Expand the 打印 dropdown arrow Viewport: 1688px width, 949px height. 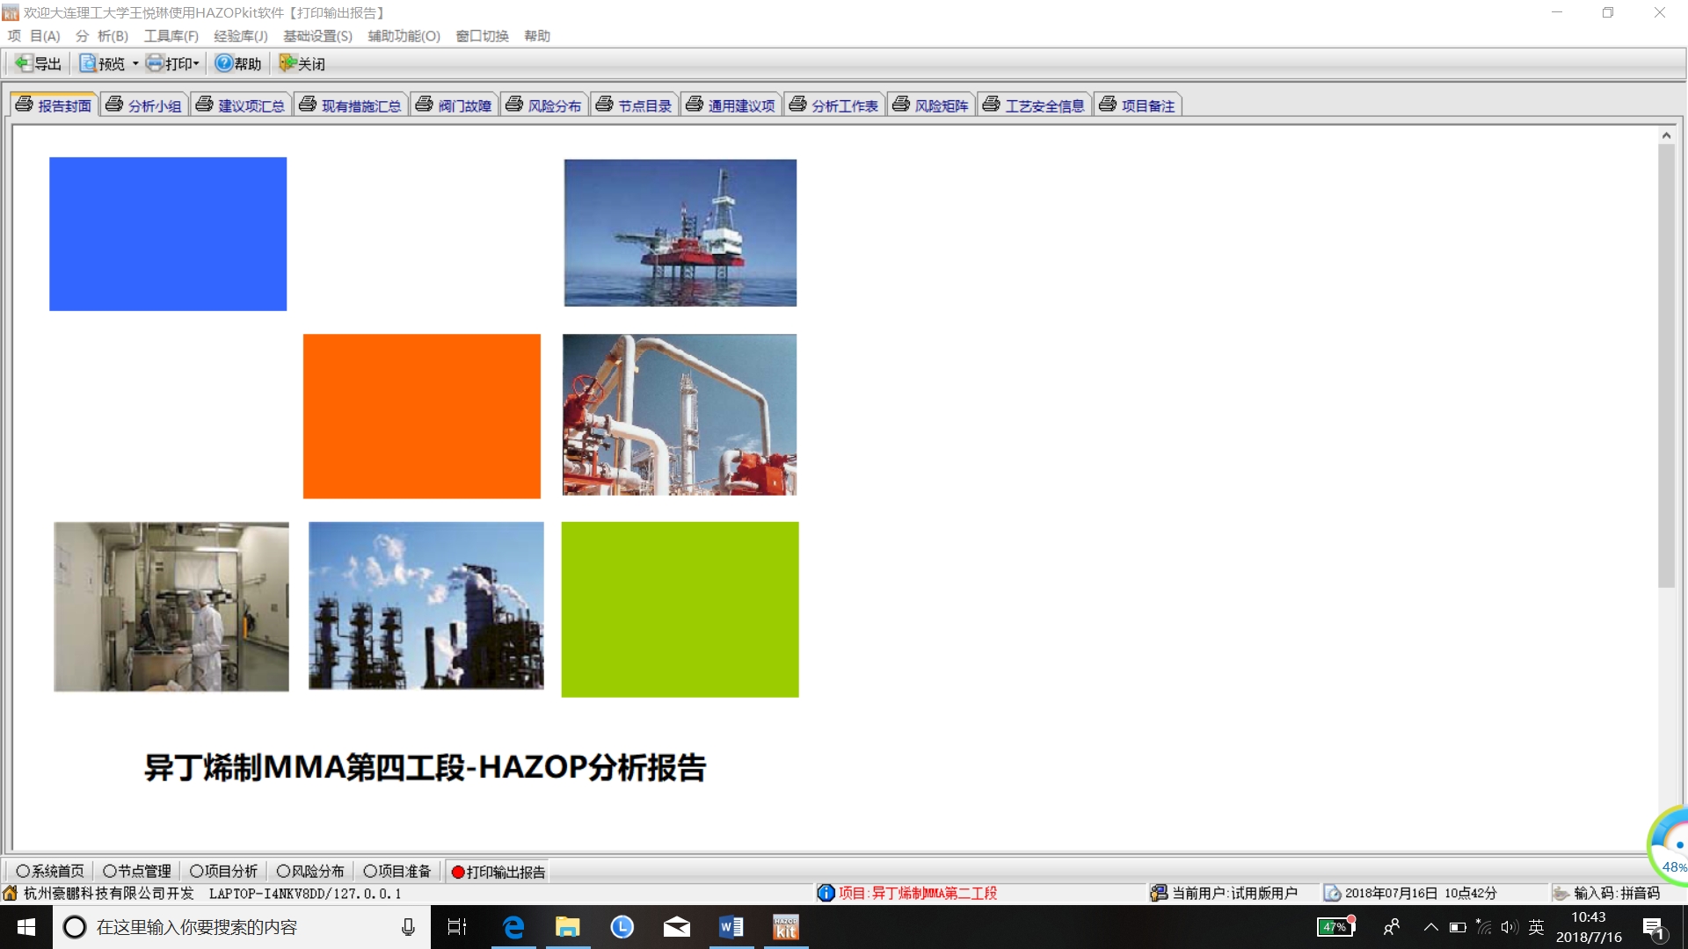[x=196, y=63]
